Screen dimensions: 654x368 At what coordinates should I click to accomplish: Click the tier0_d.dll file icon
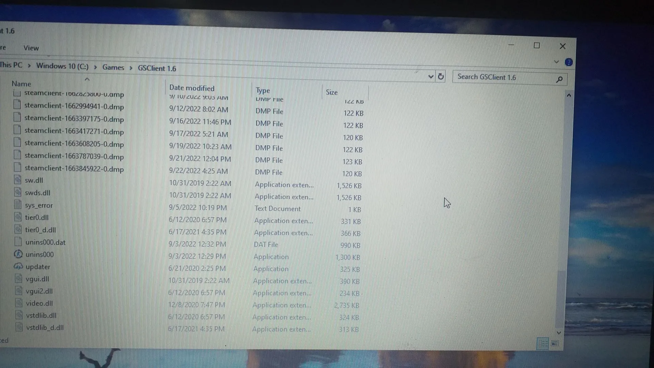[18, 229]
